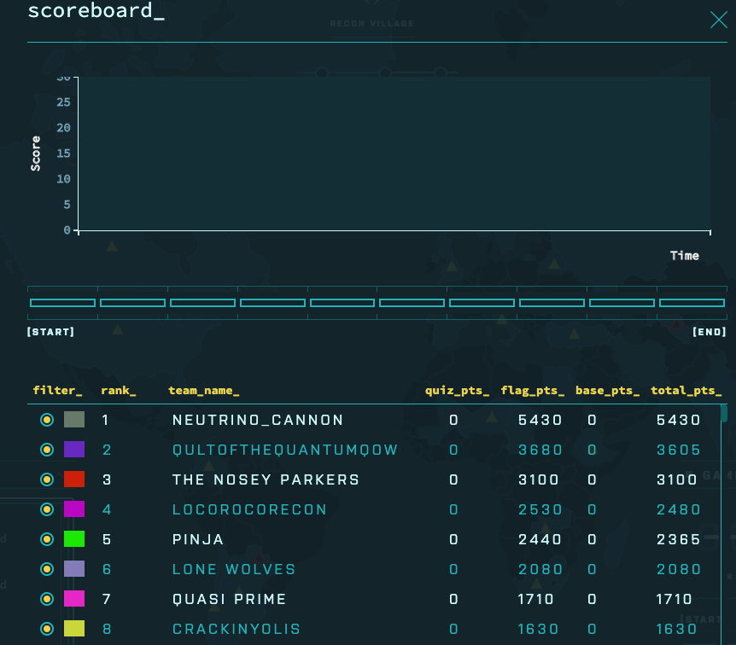Toggle filter radio for CRACKINYOLIS
This screenshot has width=736, height=645.
[x=47, y=629]
